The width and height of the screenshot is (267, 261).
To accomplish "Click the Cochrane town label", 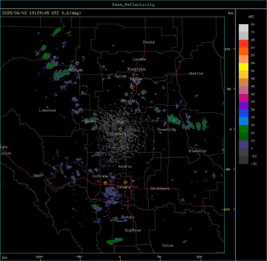I will pos(100,176).
